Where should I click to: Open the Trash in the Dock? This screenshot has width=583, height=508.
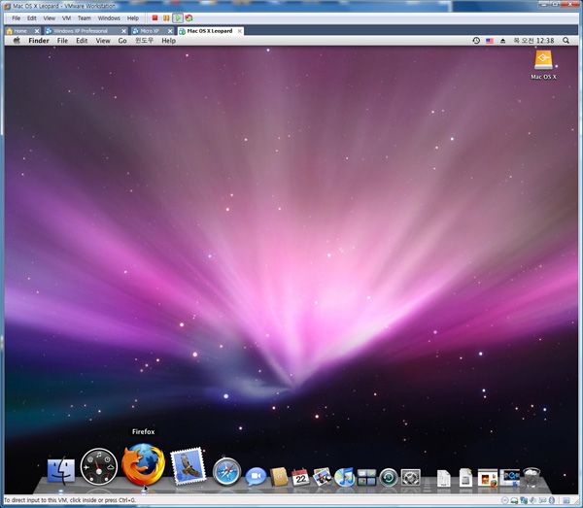[x=532, y=477]
